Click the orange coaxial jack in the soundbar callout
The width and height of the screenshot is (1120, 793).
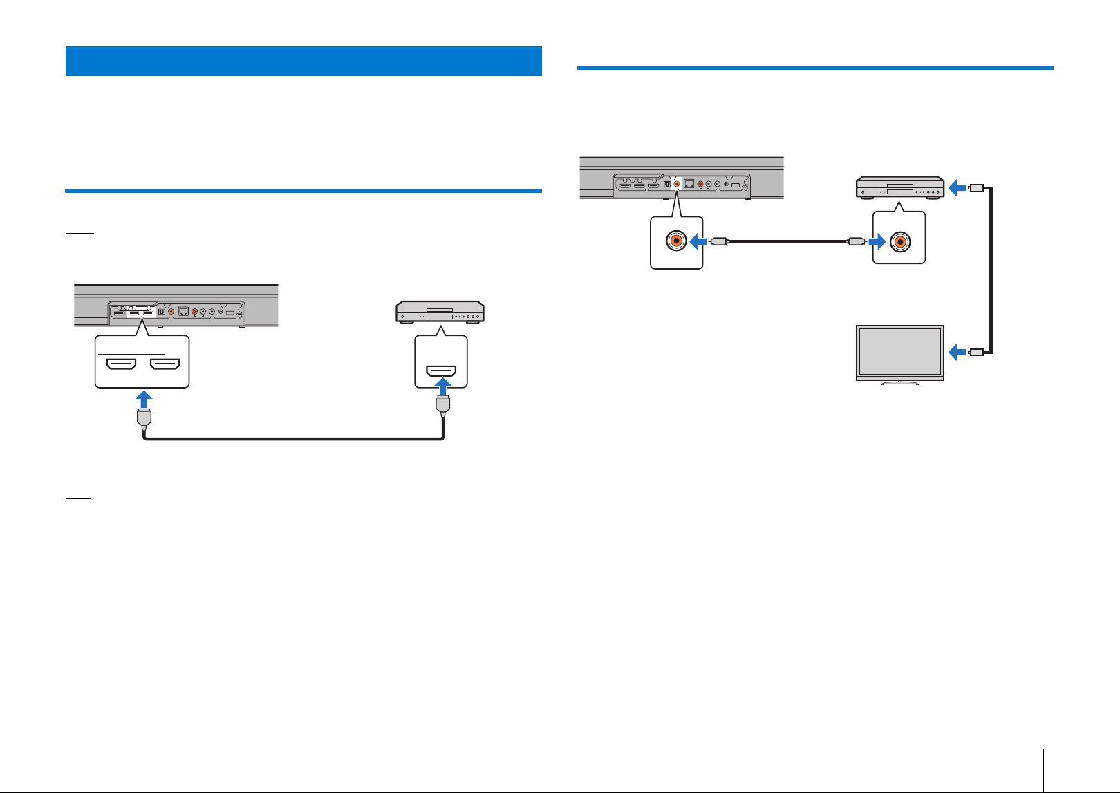point(676,241)
